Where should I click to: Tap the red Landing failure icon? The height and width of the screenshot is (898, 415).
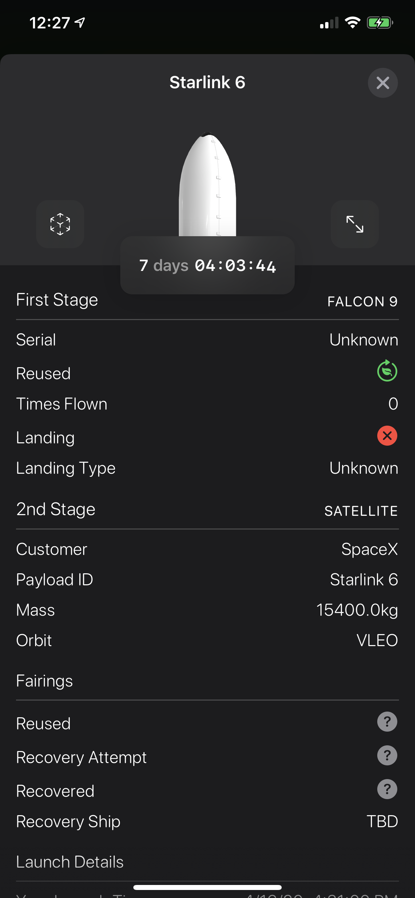coord(387,435)
